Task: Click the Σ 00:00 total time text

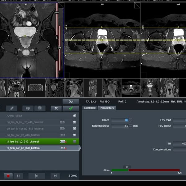Action: pos(73,176)
